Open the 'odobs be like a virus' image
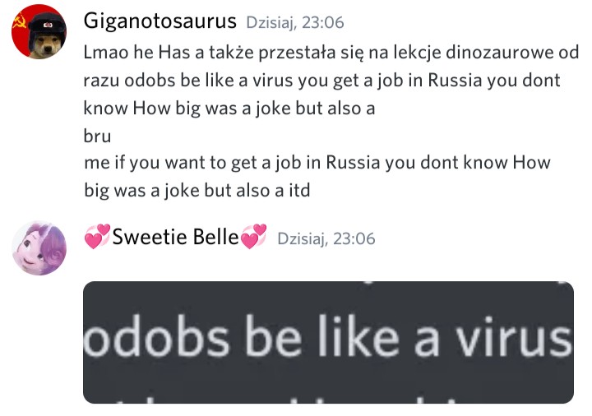Screen dimensions: 592x416 328,342
